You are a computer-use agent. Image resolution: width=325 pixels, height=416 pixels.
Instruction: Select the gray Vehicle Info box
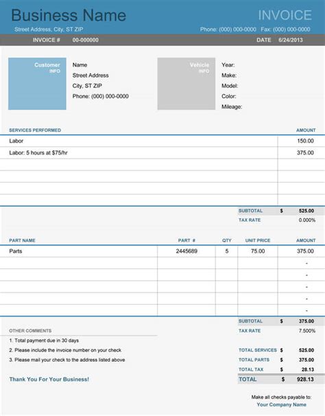pyautogui.click(x=186, y=84)
